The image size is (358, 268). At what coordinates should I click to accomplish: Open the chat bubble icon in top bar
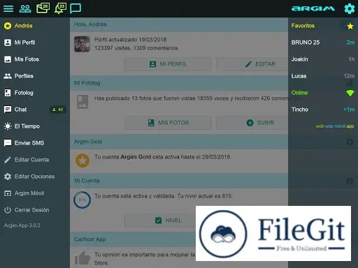point(76,8)
